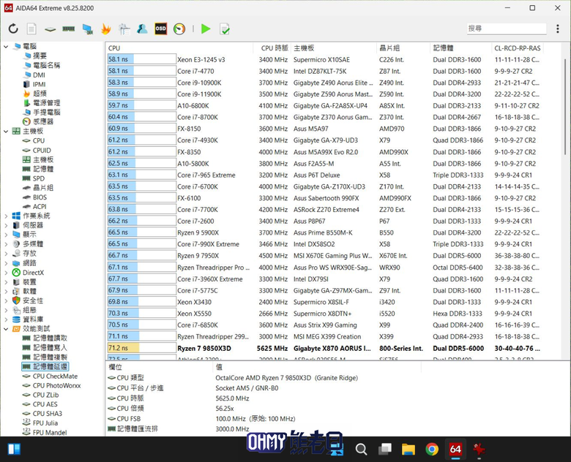This screenshot has height=462, width=571.
Task: Click the results list vertical scrollbar
Action: [566, 105]
